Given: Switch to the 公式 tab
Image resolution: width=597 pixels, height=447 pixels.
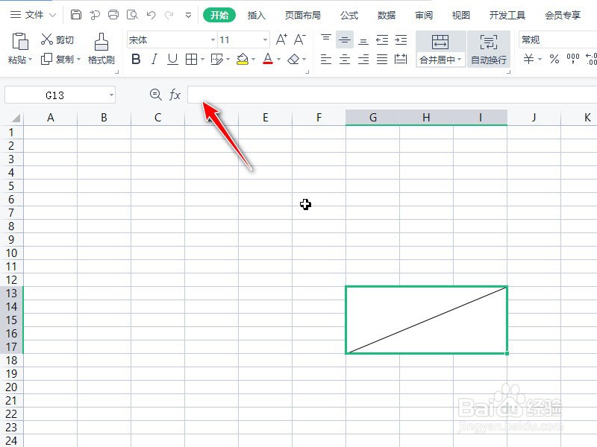Looking at the screenshot, I should coord(349,15).
